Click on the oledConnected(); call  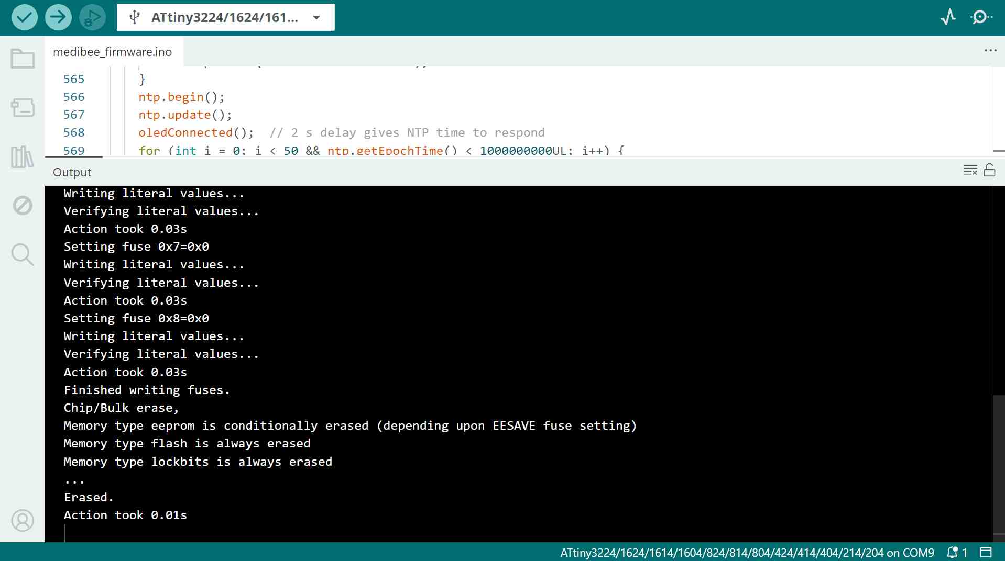pos(196,132)
